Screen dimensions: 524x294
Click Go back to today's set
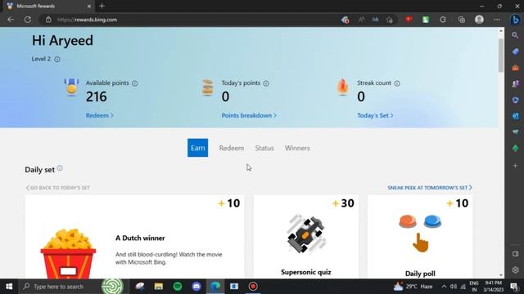tap(58, 188)
